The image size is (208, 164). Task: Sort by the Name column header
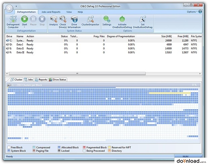point(20,36)
